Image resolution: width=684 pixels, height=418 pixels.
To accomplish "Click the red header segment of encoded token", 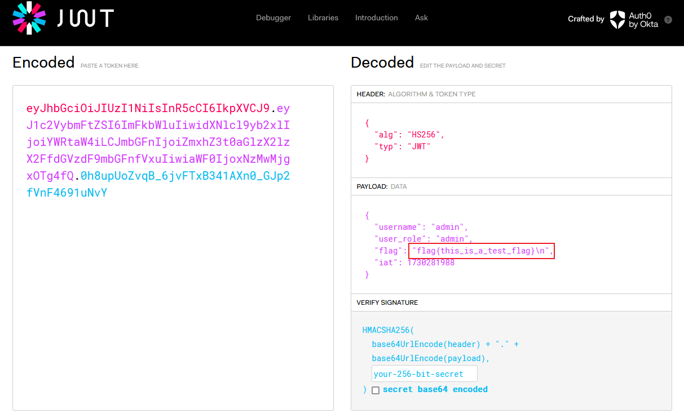I will pyautogui.click(x=148, y=108).
